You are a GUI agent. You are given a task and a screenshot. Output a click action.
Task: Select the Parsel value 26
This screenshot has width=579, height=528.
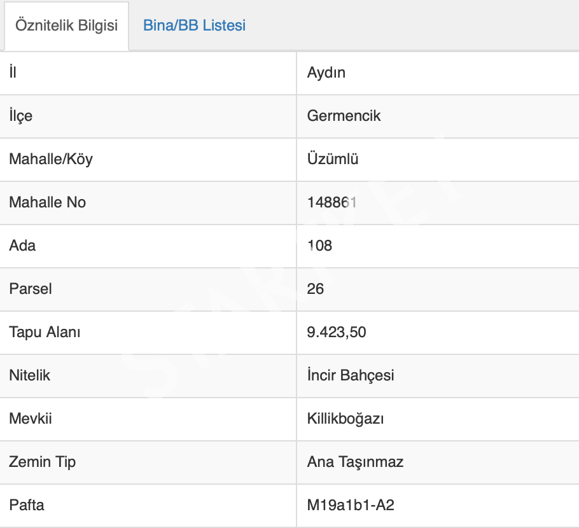tap(316, 289)
